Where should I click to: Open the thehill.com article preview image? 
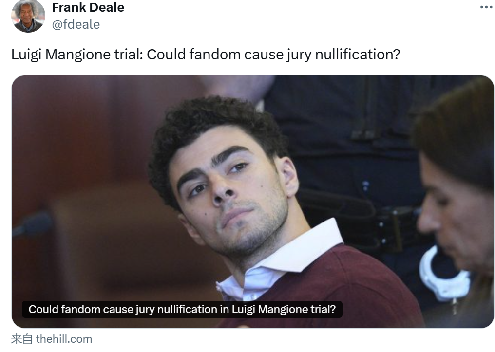tap(252, 202)
